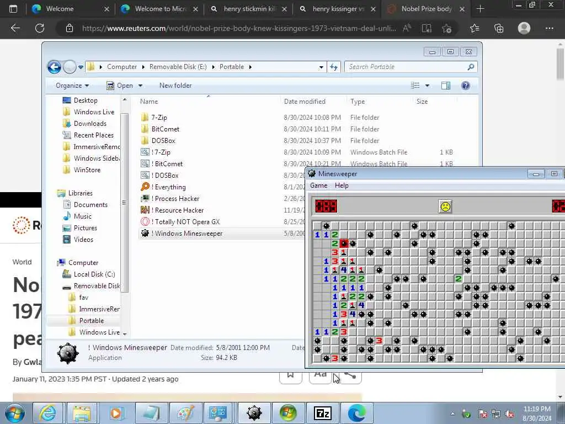Image resolution: width=565 pixels, height=424 pixels.
Task: Switch to the henry stickmin tab
Action: [249, 9]
